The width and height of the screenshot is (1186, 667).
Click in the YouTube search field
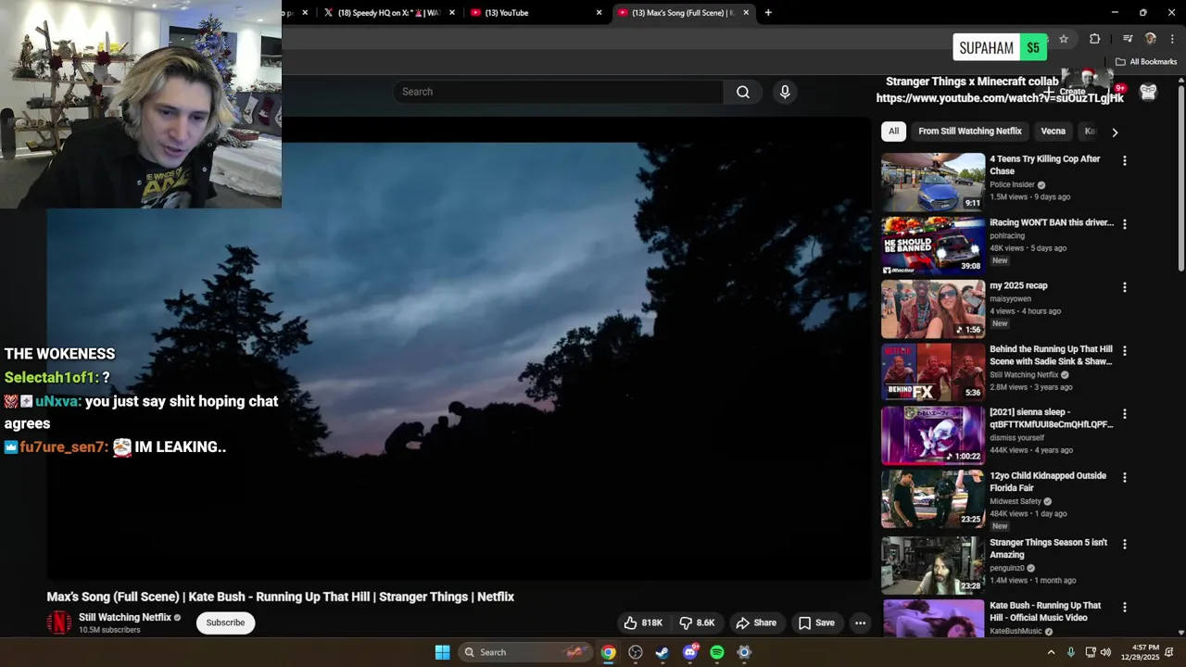(558, 92)
